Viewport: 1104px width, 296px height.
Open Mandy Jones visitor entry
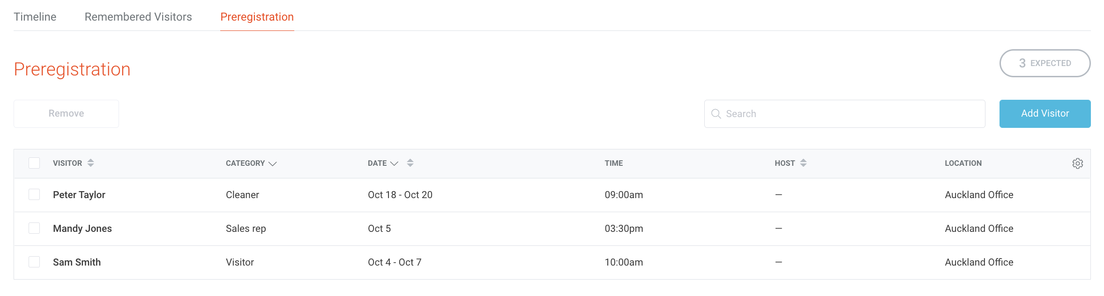(82, 229)
